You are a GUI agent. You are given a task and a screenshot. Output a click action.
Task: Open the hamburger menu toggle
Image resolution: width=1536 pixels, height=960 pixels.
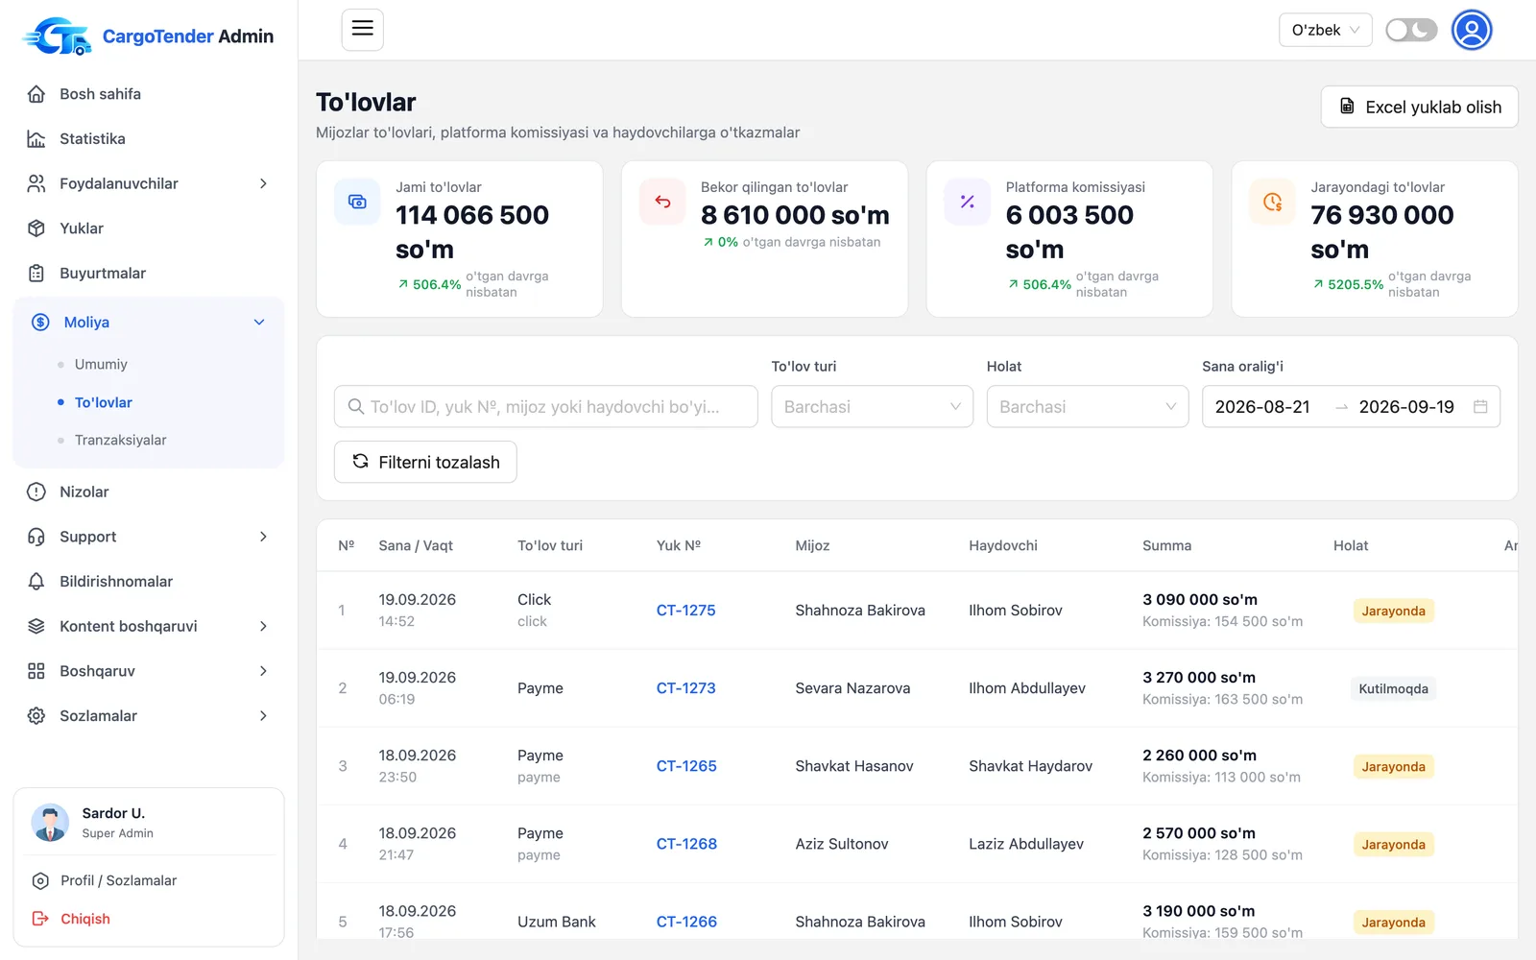(362, 30)
